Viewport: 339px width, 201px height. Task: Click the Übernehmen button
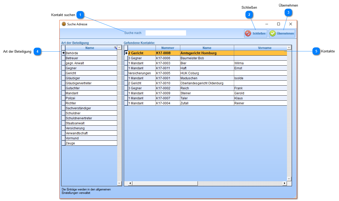tap(282, 33)
